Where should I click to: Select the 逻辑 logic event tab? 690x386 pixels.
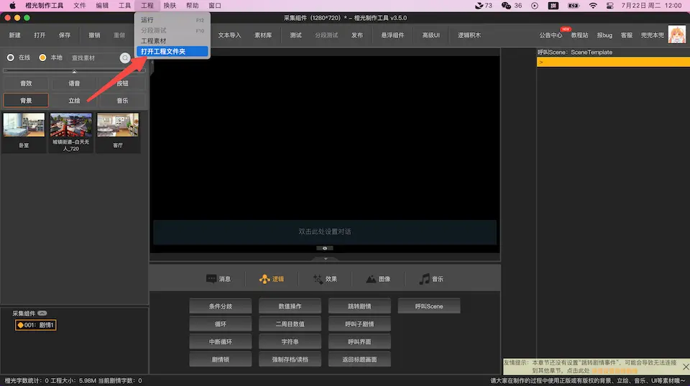coord(272,279)
